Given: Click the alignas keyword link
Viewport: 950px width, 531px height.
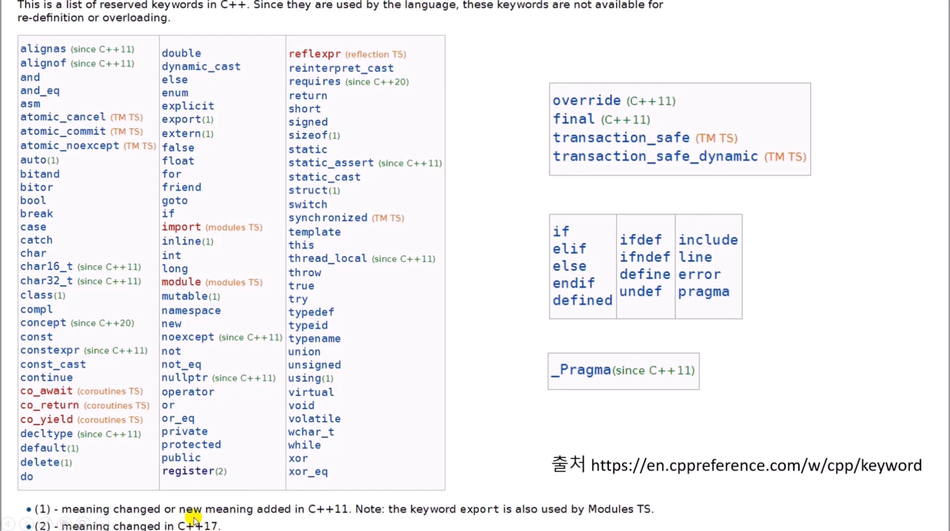Looking at the screenshot, I should click(43, 49).
